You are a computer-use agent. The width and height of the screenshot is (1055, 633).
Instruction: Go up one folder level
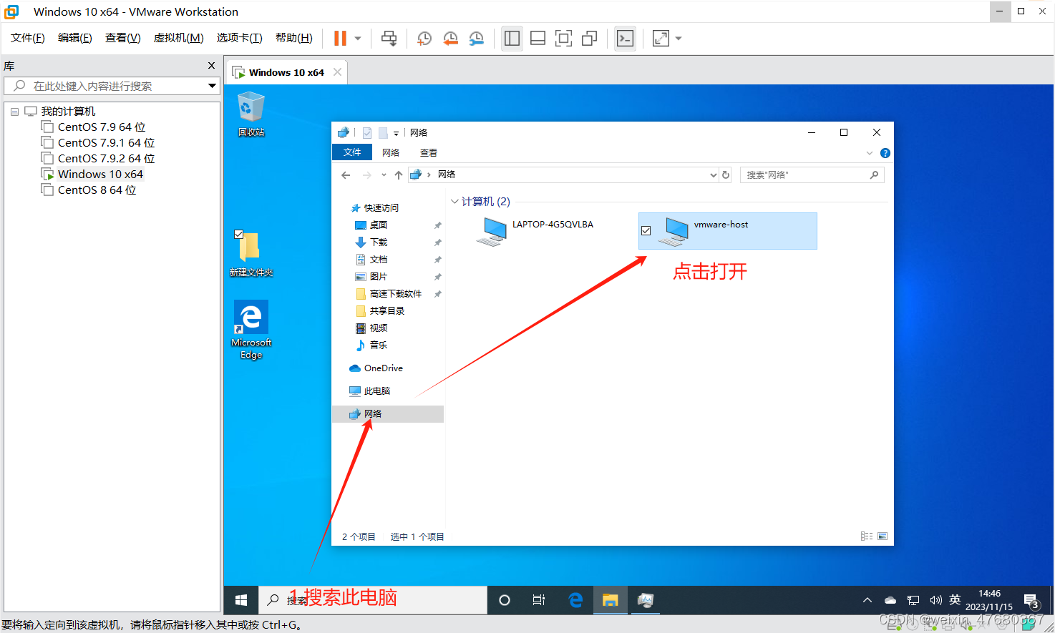399,175
